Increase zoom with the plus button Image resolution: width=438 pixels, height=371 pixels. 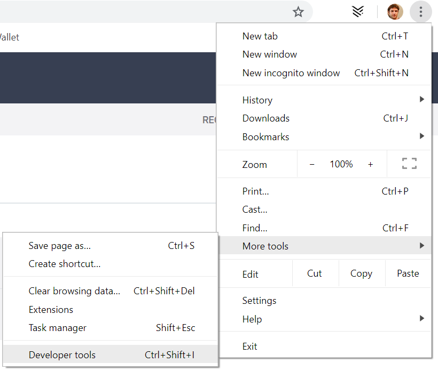pyautogui.click(x=370, y=165)
